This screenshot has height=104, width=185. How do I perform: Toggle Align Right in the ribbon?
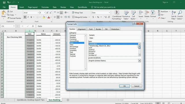(x=61, y=17)
